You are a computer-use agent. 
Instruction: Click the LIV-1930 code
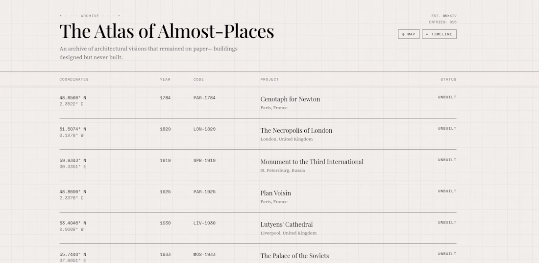[x=204, y=223]
